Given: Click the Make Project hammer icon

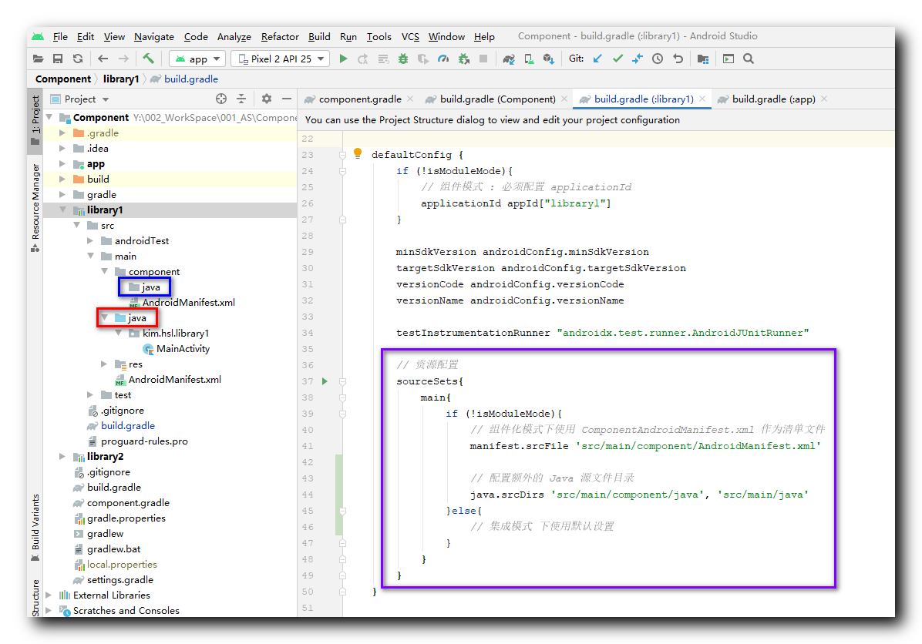Looking at the screenshot, I should [x=148, y=59].
